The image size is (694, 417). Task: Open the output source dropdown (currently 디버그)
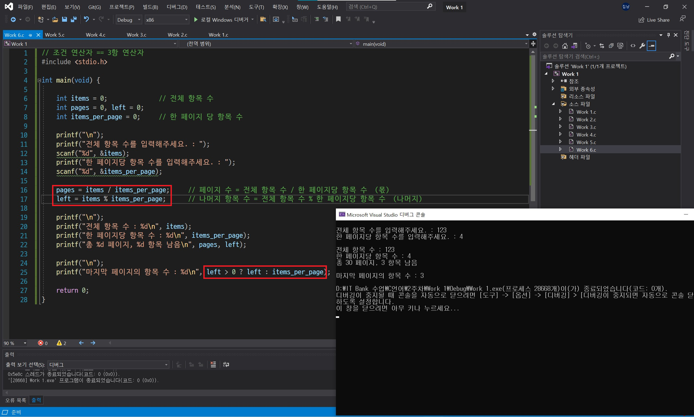108,364
